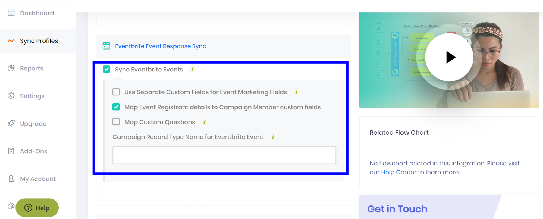Click the Sync Profiles trend icon

[x=11, y=41]
